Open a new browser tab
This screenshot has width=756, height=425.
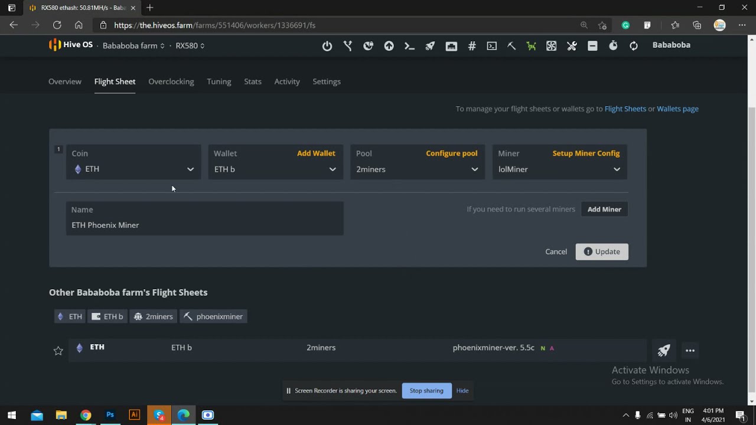(150, 8)
